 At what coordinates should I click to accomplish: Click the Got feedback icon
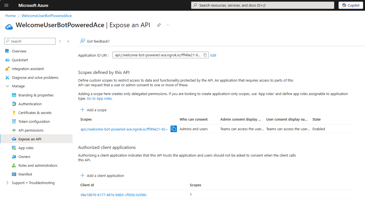click(x=82, y=41)
